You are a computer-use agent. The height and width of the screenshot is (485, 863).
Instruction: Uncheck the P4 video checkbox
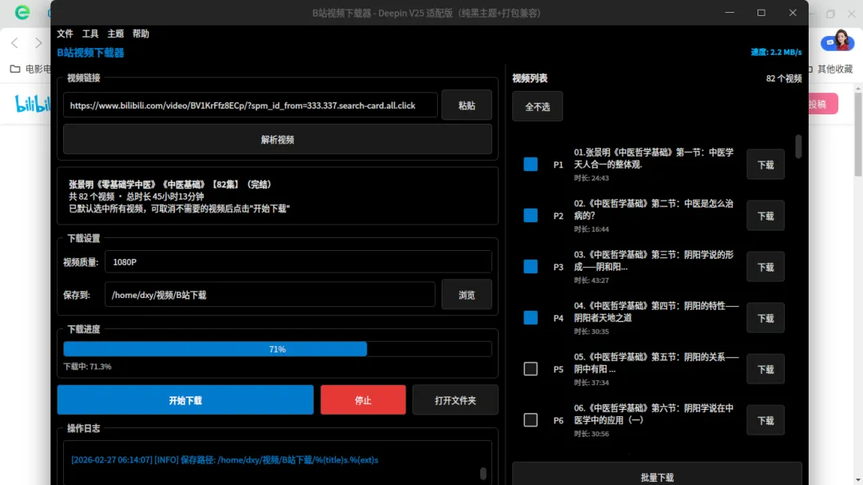point(531,318)
